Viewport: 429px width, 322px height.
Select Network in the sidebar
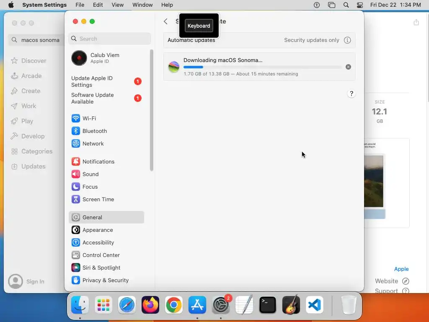point(106,143)
